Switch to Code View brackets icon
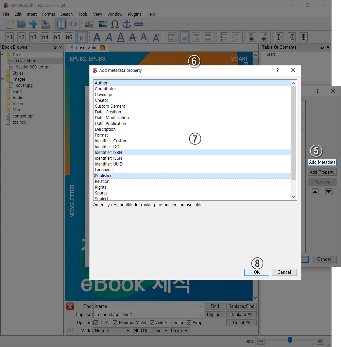The width and height of the screenshot is (341, 347). click(x=73, y=24)
